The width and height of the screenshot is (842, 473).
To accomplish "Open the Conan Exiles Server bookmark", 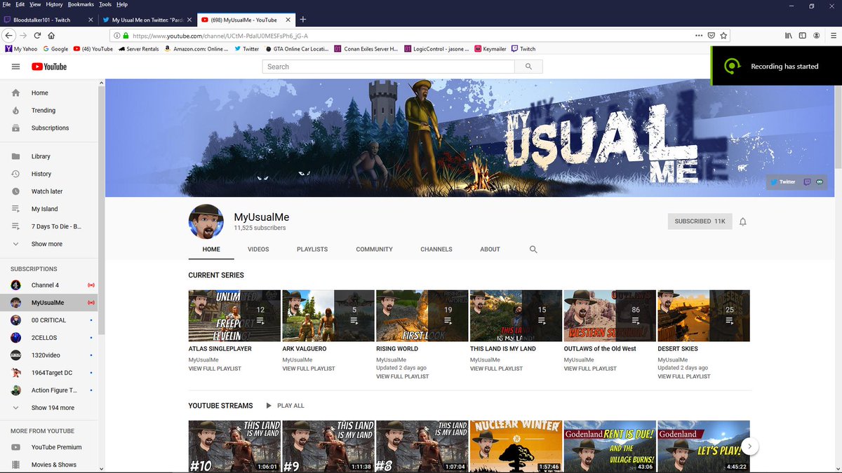I will point(366,49).
